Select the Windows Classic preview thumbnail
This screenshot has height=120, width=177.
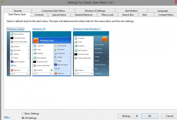19,54
